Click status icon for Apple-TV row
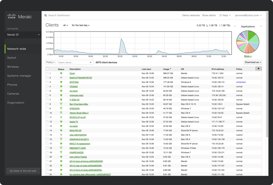 (x=61, y=122)
